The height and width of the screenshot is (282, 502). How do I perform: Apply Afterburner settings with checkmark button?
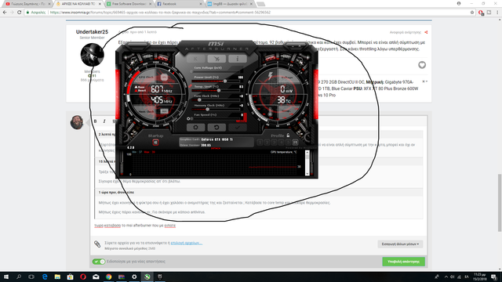[x=238, y=127]
